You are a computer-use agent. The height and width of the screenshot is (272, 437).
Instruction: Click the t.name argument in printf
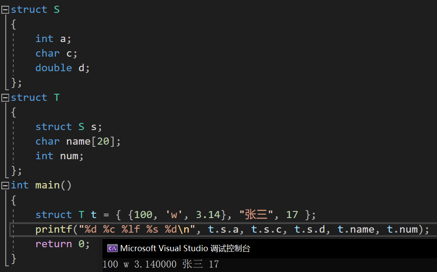[356, 230]
